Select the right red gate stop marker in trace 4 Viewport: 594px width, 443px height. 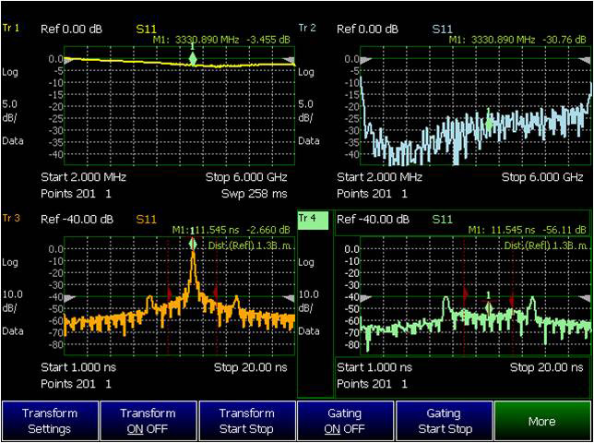(511, 301)
